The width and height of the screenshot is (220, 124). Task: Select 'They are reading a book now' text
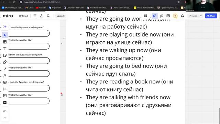coord(123,82)
